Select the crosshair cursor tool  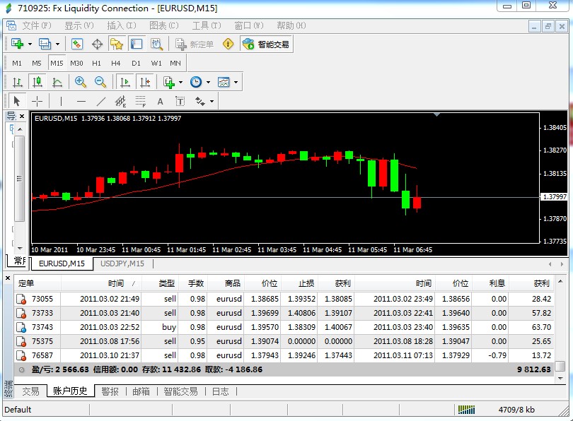(37, 101)
